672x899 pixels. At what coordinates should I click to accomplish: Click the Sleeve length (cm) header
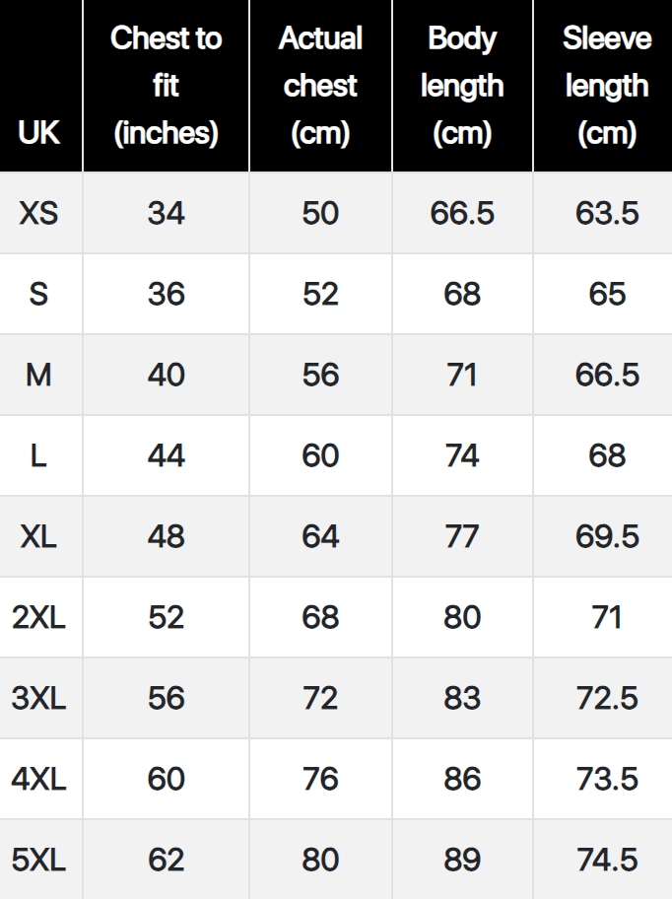click(606, 86)
